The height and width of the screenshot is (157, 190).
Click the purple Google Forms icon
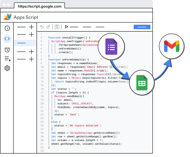[111, 47]
